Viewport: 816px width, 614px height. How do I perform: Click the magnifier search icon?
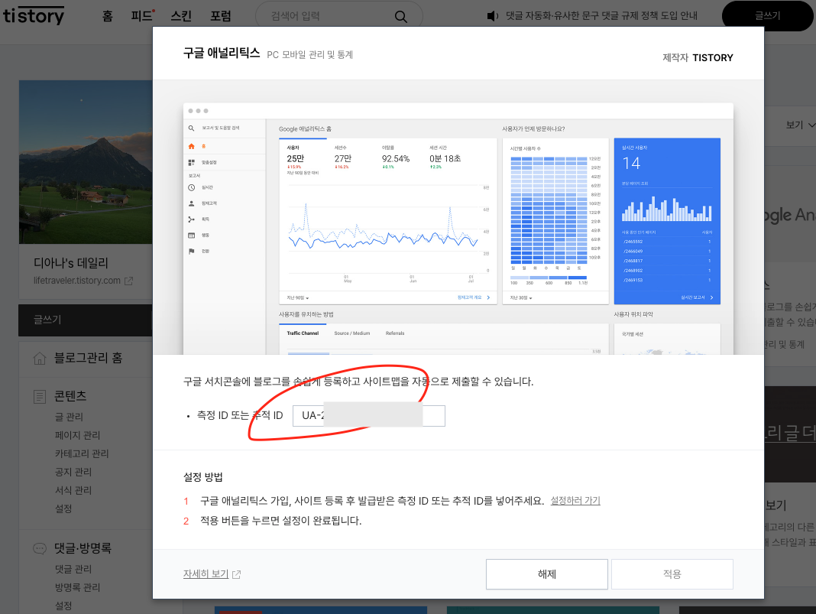click(x=400, y=17)
